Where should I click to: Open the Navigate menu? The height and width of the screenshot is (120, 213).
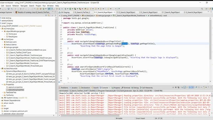(24, 6)
